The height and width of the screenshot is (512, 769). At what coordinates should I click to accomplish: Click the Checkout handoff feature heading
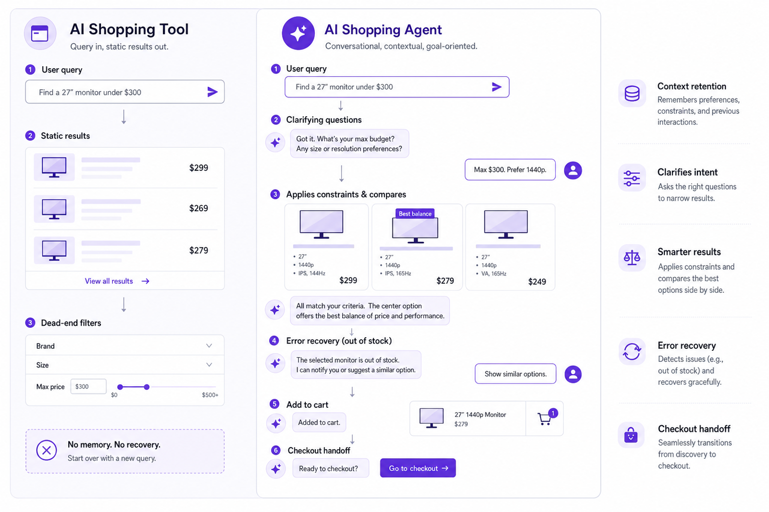694,429
